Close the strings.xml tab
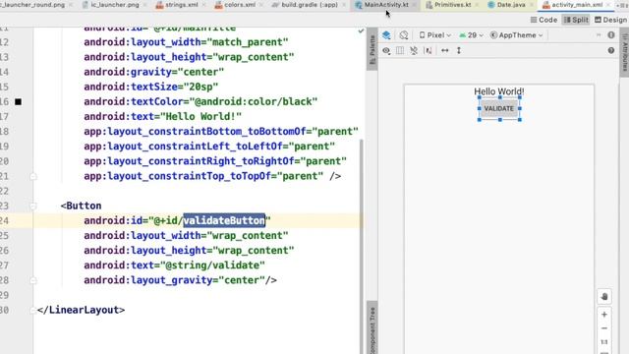 pos(203,5)
